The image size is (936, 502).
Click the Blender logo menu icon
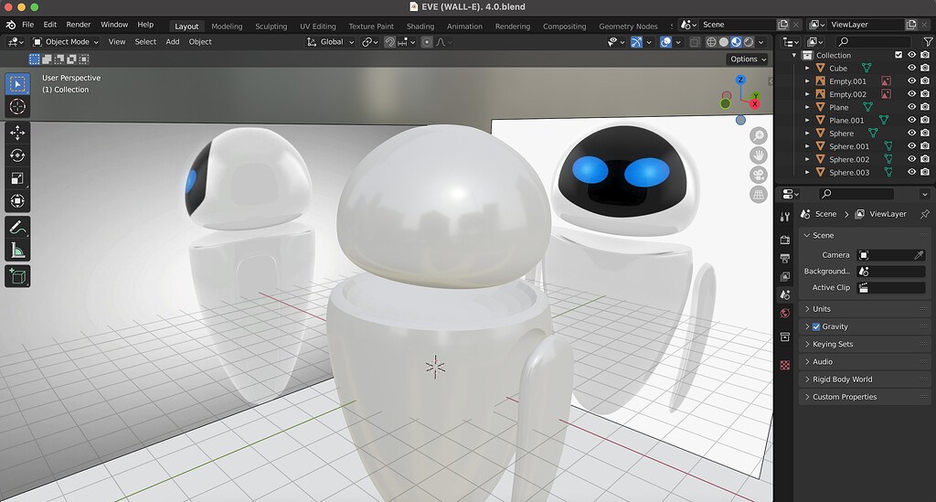tap(11, 25)
